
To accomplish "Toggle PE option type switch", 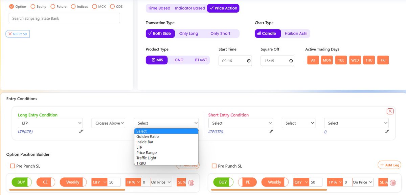I will coord(248,182).
